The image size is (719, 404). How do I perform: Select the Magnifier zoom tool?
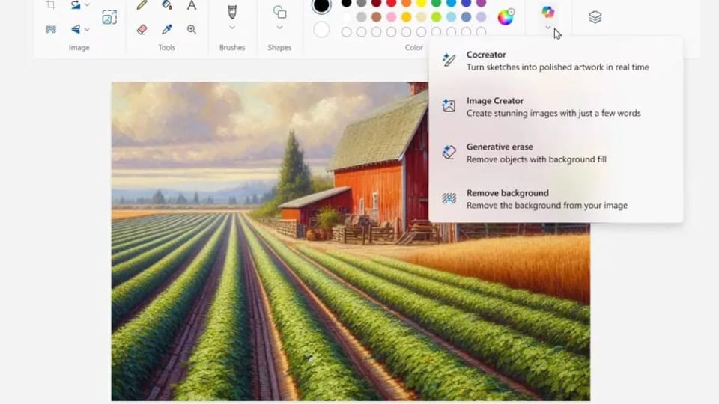coord(192,30)
